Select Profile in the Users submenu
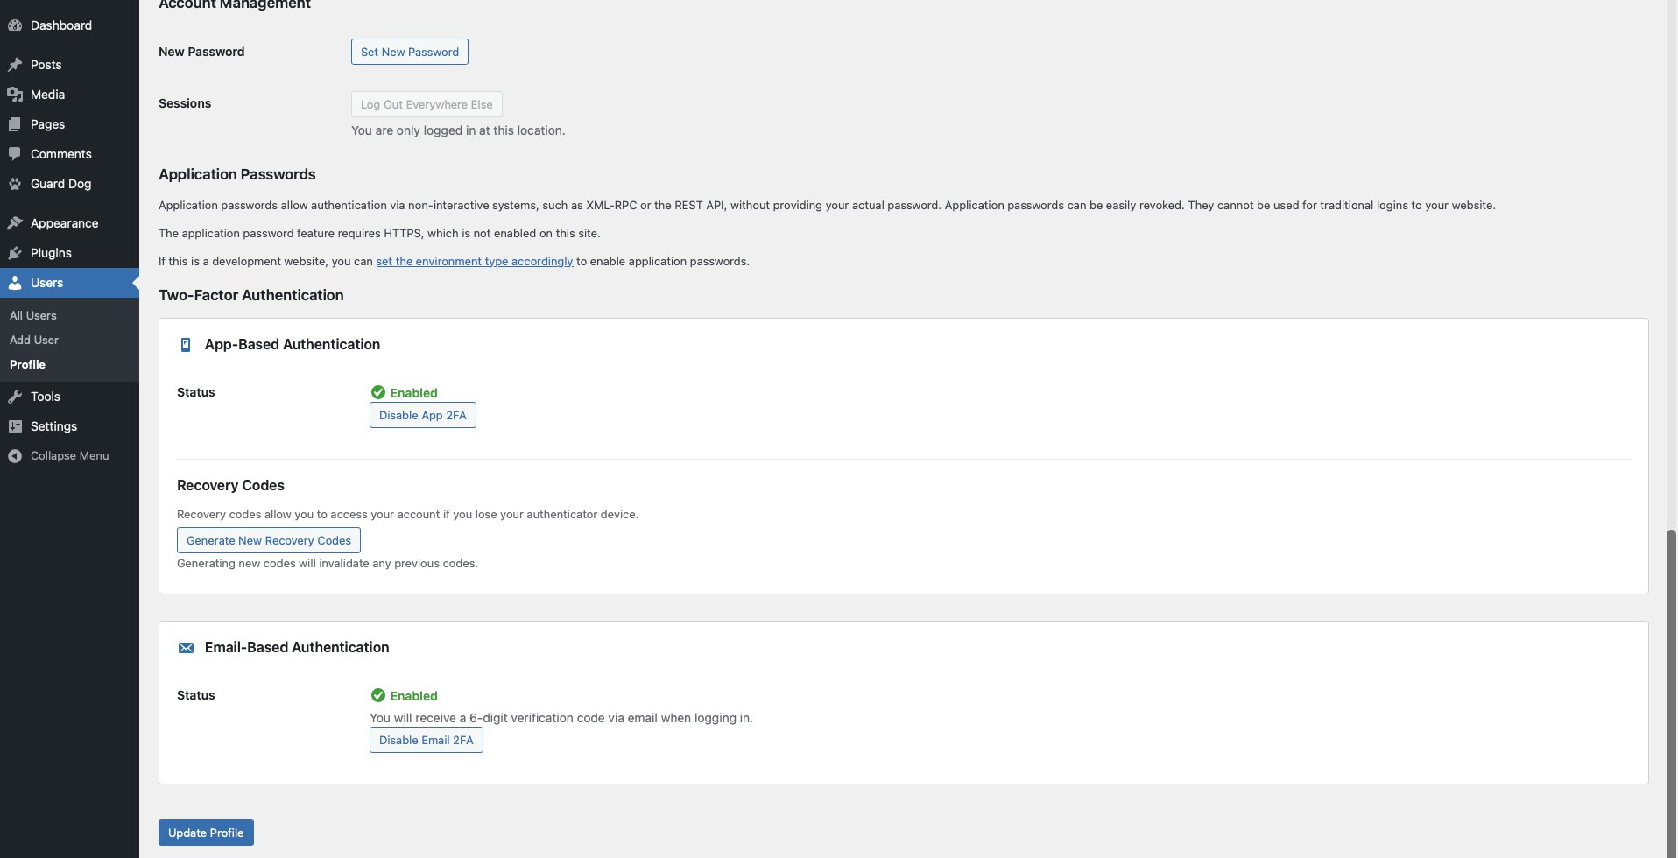Screen dimensions: 1678x858 [27, 364]
